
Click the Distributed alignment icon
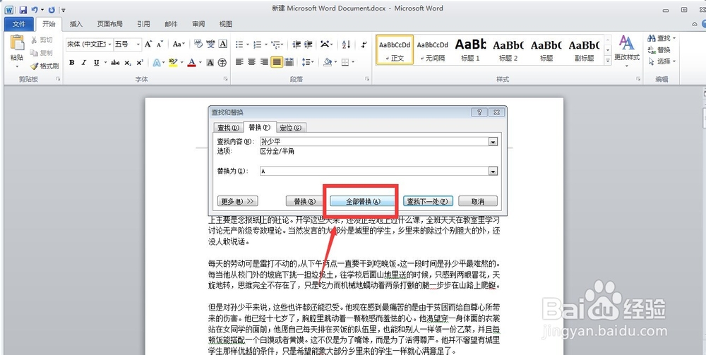[x=289, y=62]
